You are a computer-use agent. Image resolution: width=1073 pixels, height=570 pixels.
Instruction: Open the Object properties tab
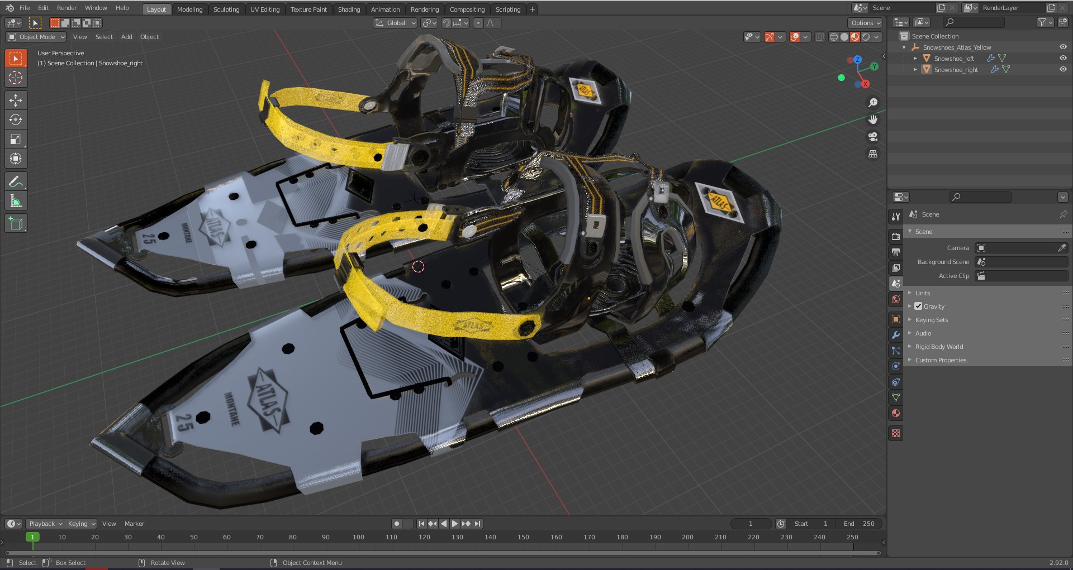896,319
